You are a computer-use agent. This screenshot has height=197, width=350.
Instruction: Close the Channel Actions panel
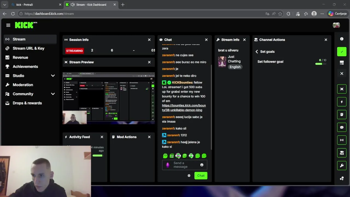[326, 40]
